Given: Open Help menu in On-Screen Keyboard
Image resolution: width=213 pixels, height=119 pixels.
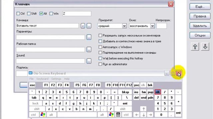Looking at the screenshot, I should coord(67,79).
